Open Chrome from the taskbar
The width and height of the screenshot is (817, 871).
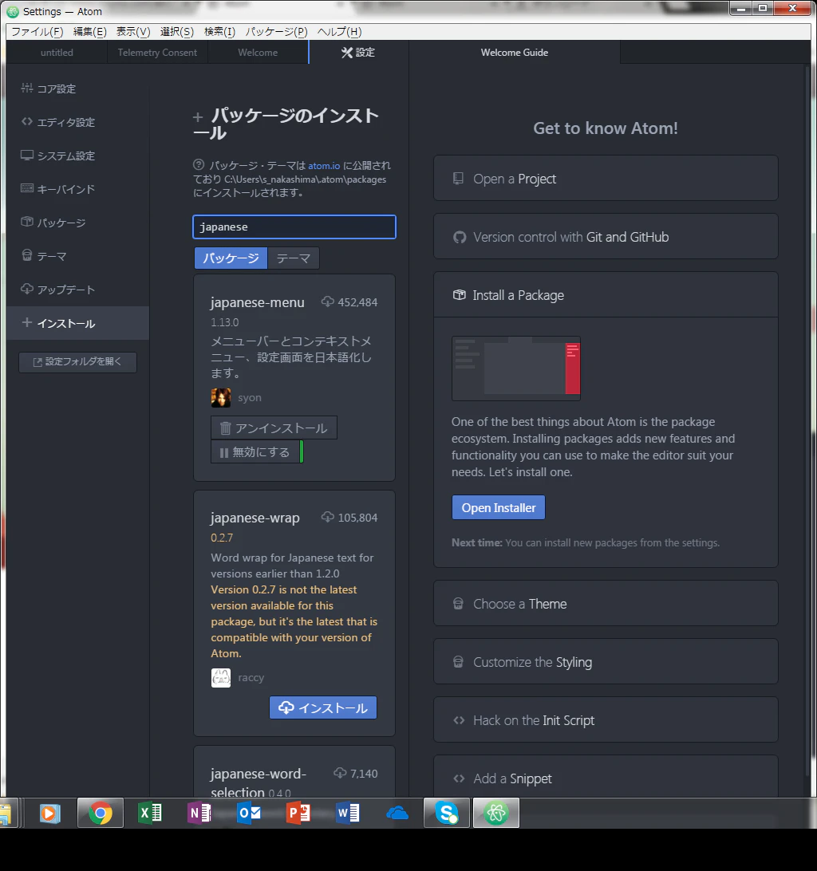click(x=100, y=814)
